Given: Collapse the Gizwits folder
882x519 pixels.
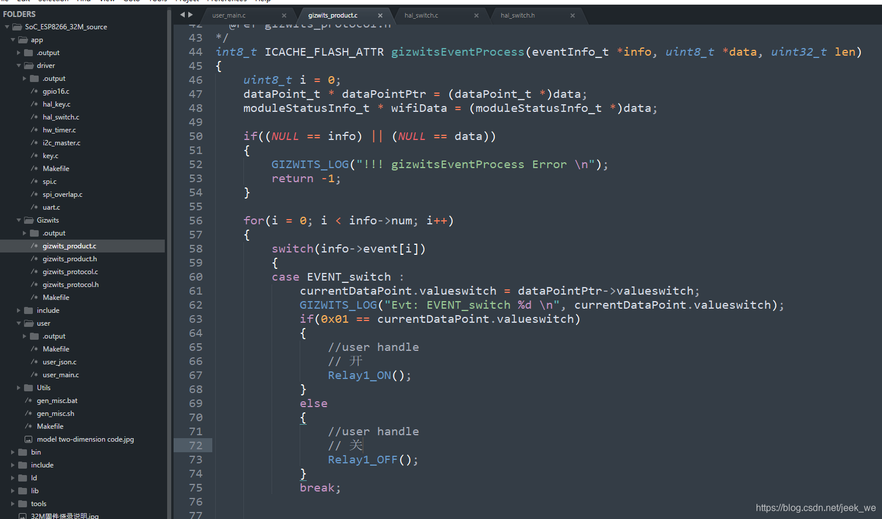Looking at the screenshot, I should coord(19,220).
